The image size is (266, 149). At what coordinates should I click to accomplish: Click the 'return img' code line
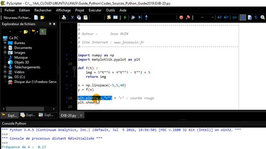pyautogui.click(x=96, y=77)
